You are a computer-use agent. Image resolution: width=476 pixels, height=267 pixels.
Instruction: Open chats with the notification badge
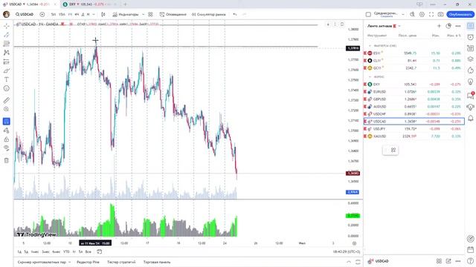[x=471, y=96]
